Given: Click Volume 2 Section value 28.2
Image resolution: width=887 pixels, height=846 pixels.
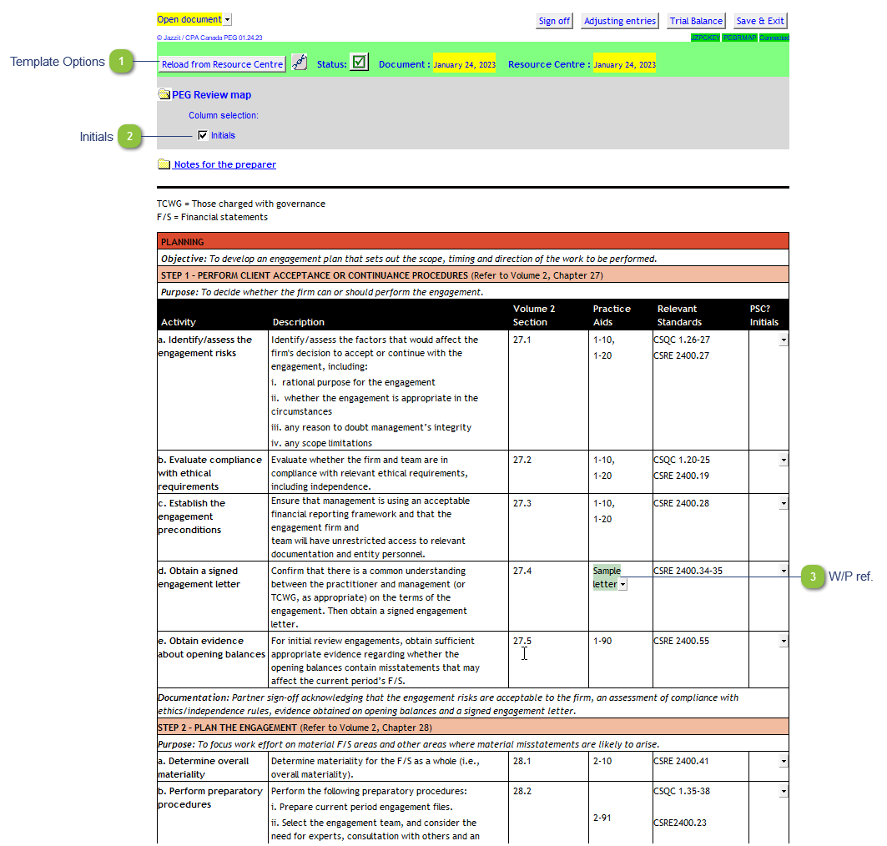Looking at the screenshot, I should [522, 792].
